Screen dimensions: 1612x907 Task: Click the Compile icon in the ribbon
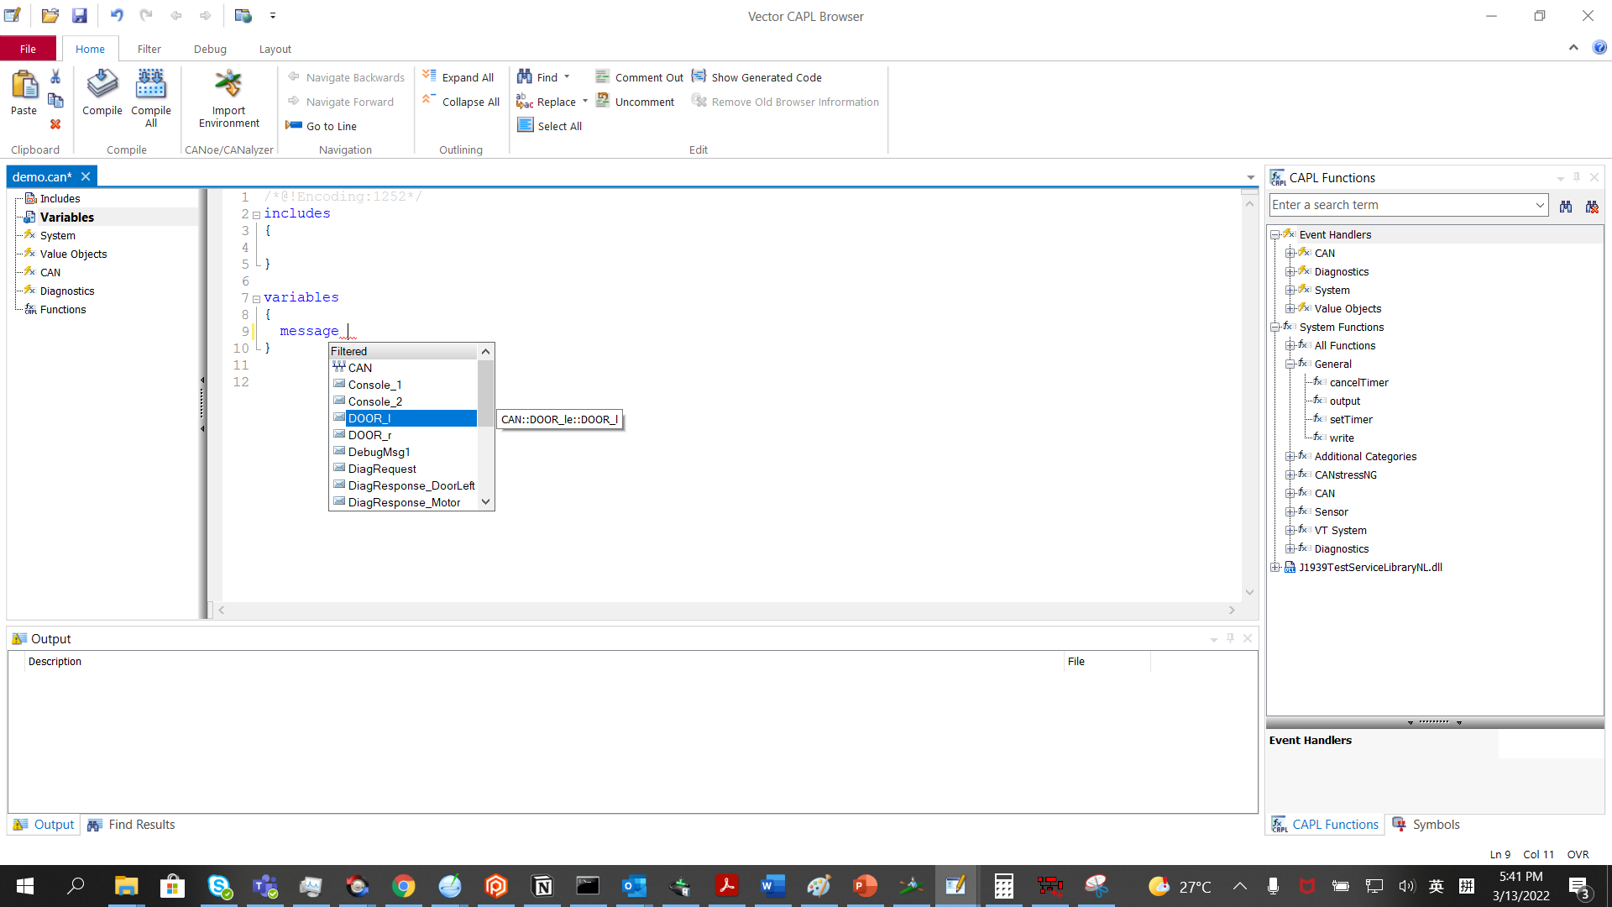coord(102,85)
